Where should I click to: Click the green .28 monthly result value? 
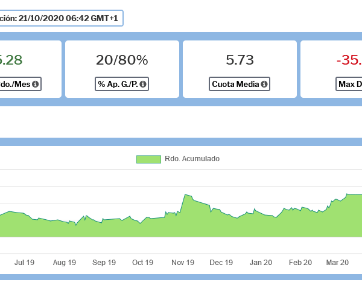pyautogui.click(x=11, y=60)
